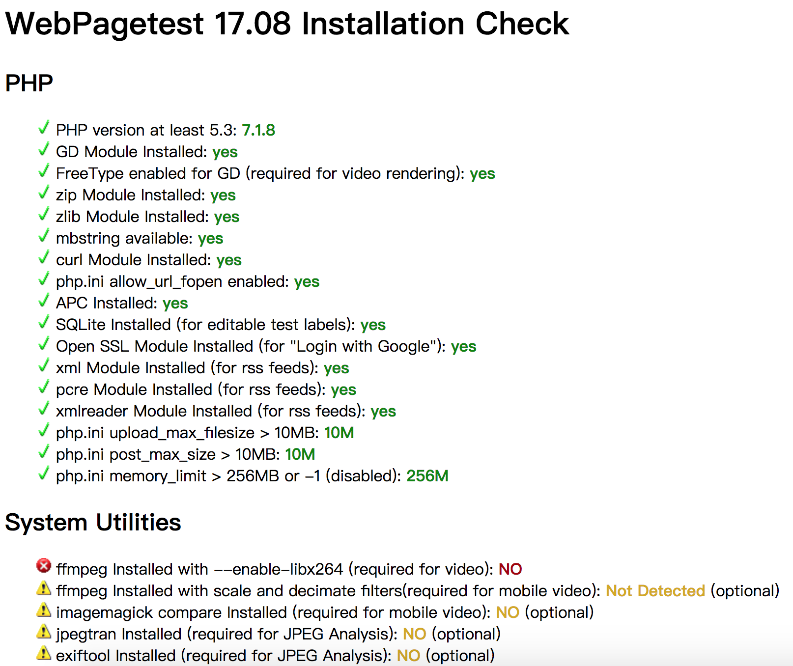This screenshot has width=793, height=666.
Task: Click the 'SQLite Installed (for editable test labels)' label
Action: 205,325
